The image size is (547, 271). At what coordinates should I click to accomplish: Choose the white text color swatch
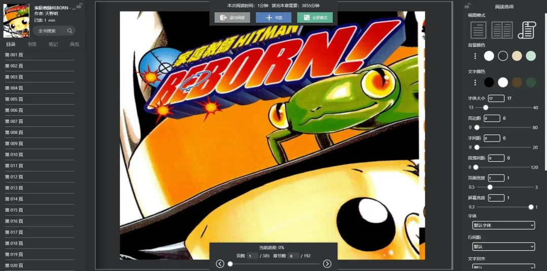tap(503, 82)
